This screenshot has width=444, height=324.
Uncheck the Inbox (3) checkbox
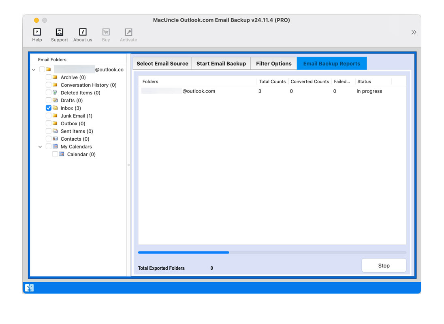[49, 108]
